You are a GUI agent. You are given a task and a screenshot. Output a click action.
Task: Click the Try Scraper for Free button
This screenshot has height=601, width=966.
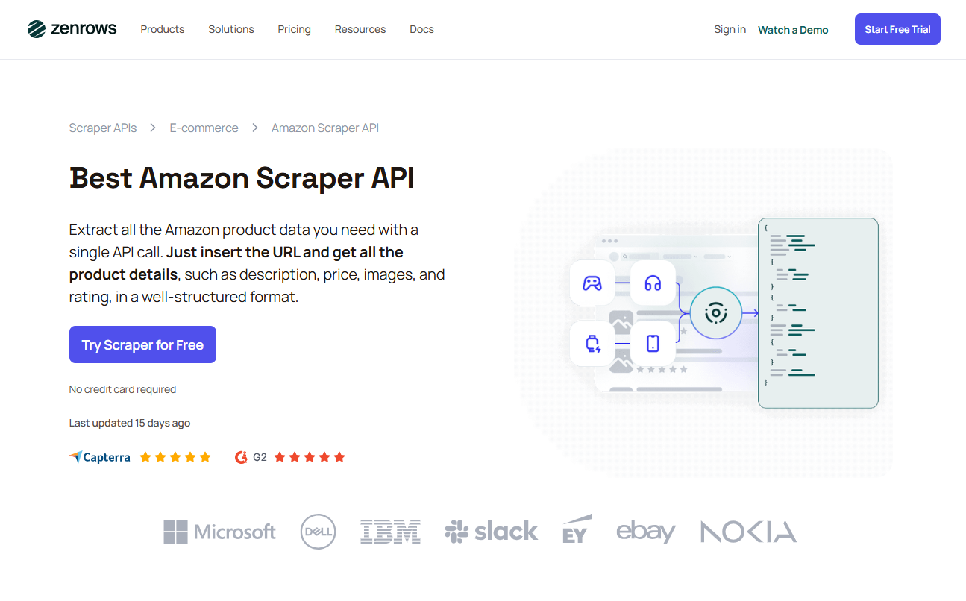point(142,344)
